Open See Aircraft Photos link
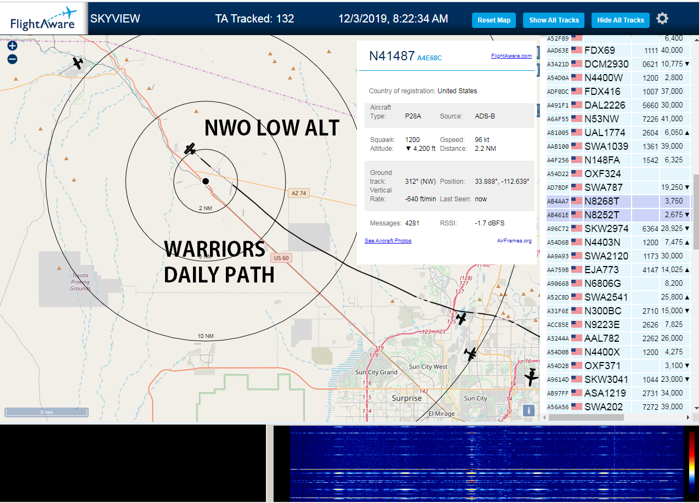699x503 pixels. click(x=388, y=241)
